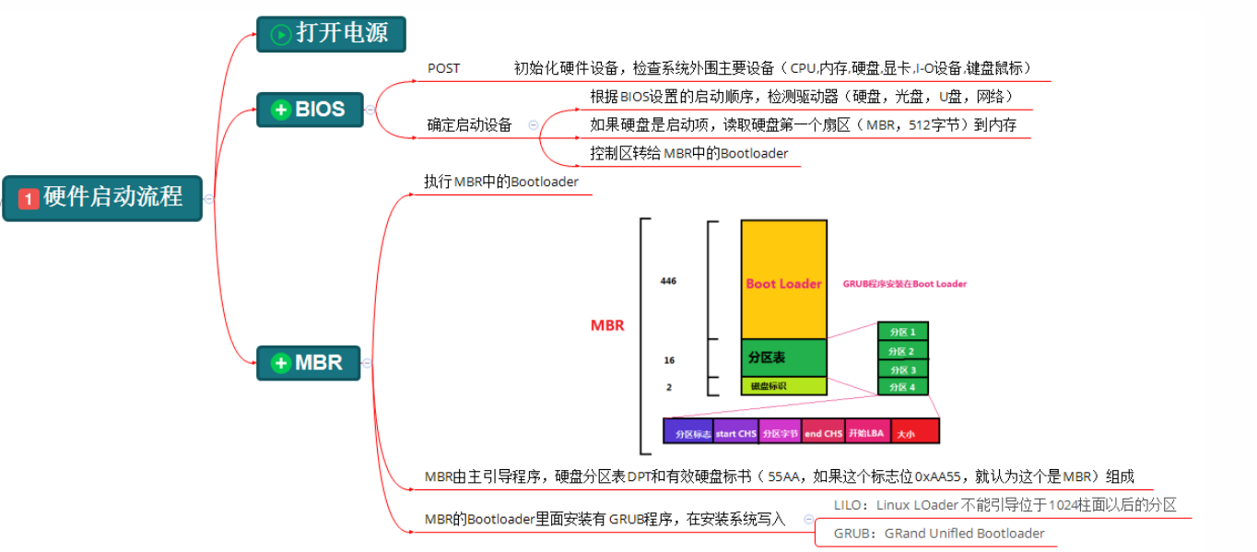Screen dimensions: 1257x552
Task: Select the 执行MBR中的Bootloader subtopic
Action: tap(501, 182)
